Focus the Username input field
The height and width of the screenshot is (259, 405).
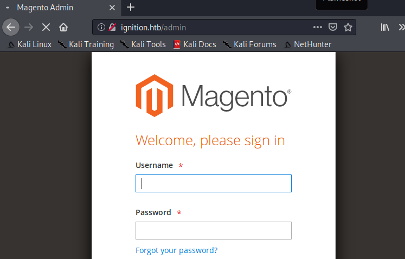tap(213, 184)
